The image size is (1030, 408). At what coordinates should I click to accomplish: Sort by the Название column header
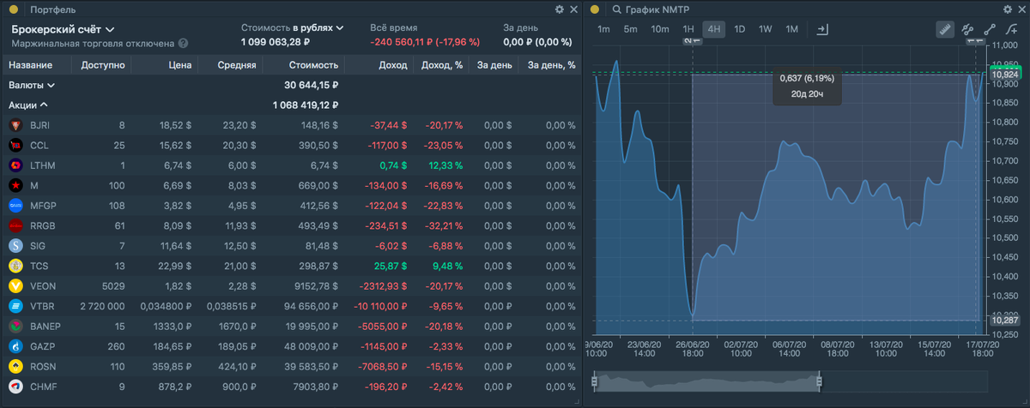click(x=30, y=65)
